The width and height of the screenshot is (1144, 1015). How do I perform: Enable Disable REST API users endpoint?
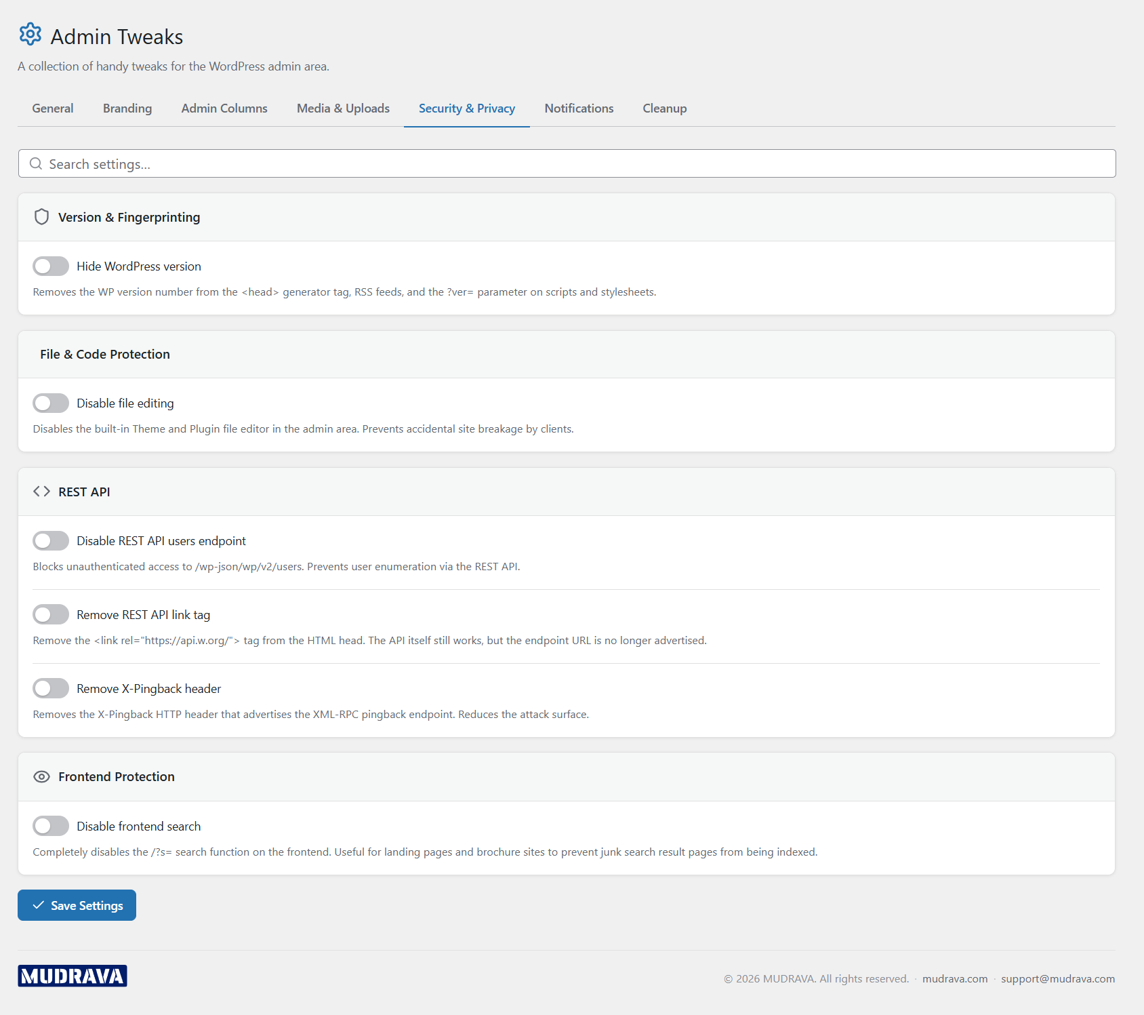click(x=50, y=540)
